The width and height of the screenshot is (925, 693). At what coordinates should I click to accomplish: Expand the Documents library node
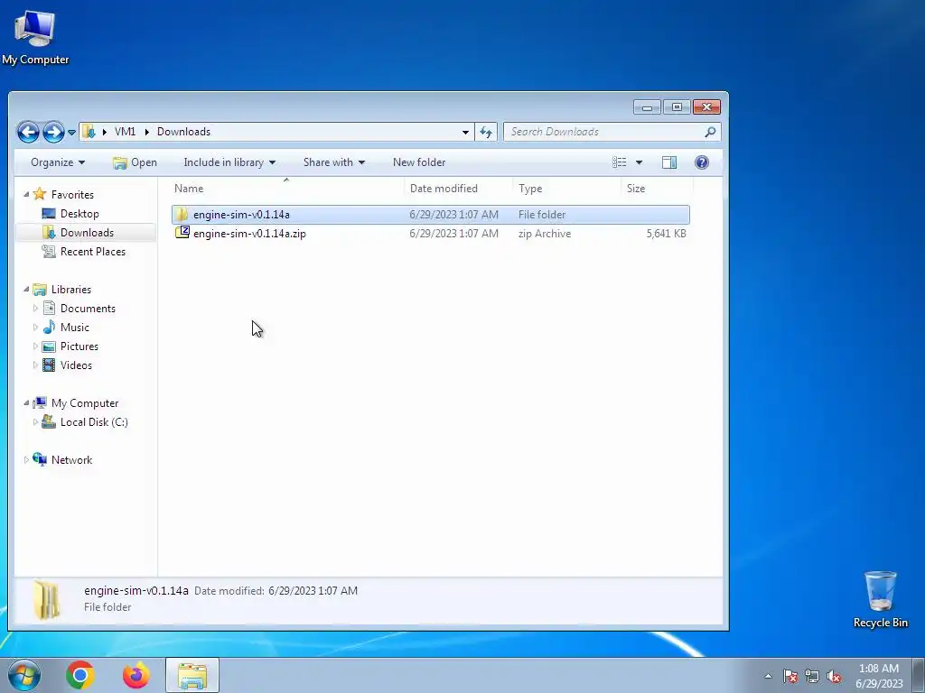35,309
